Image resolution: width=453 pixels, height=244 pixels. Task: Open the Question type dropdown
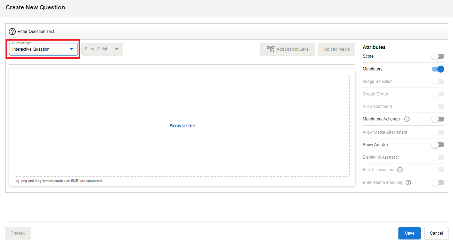click(43, 49)
